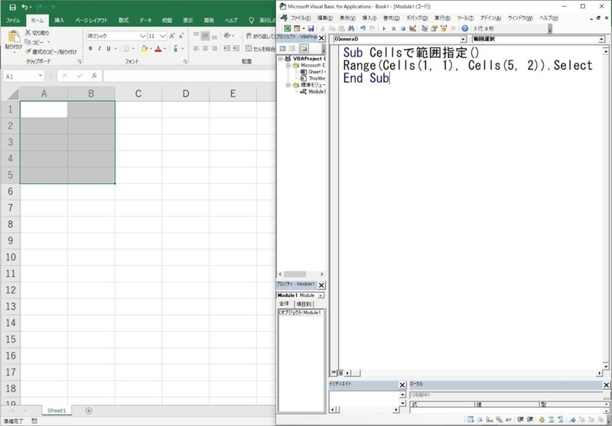Toggle Italic in the Excel font group

pos(99,48)
